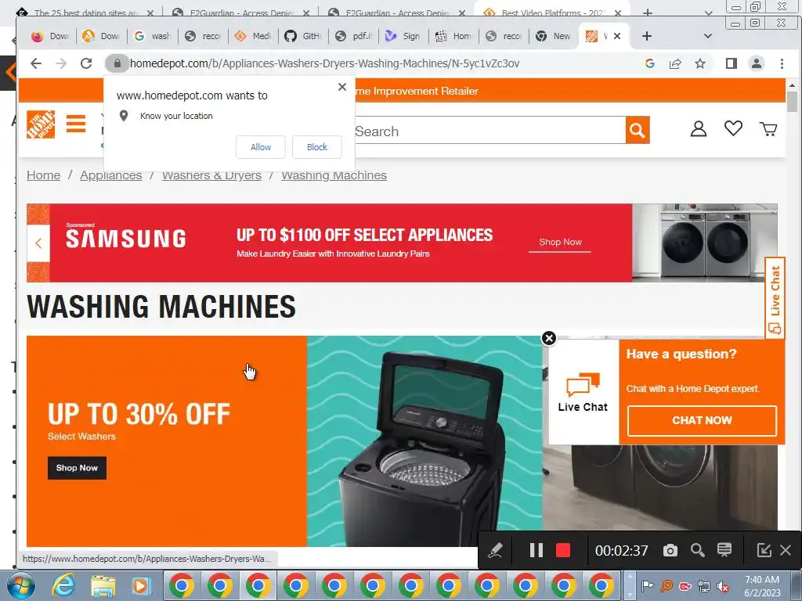Click the share page icon in address bar
802x601 pixels.
(675, 63)
